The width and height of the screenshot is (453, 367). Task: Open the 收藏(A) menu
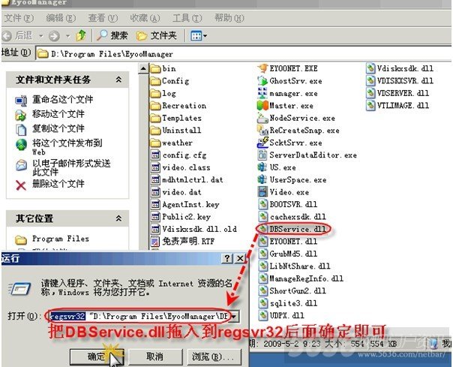coord(145,18)
